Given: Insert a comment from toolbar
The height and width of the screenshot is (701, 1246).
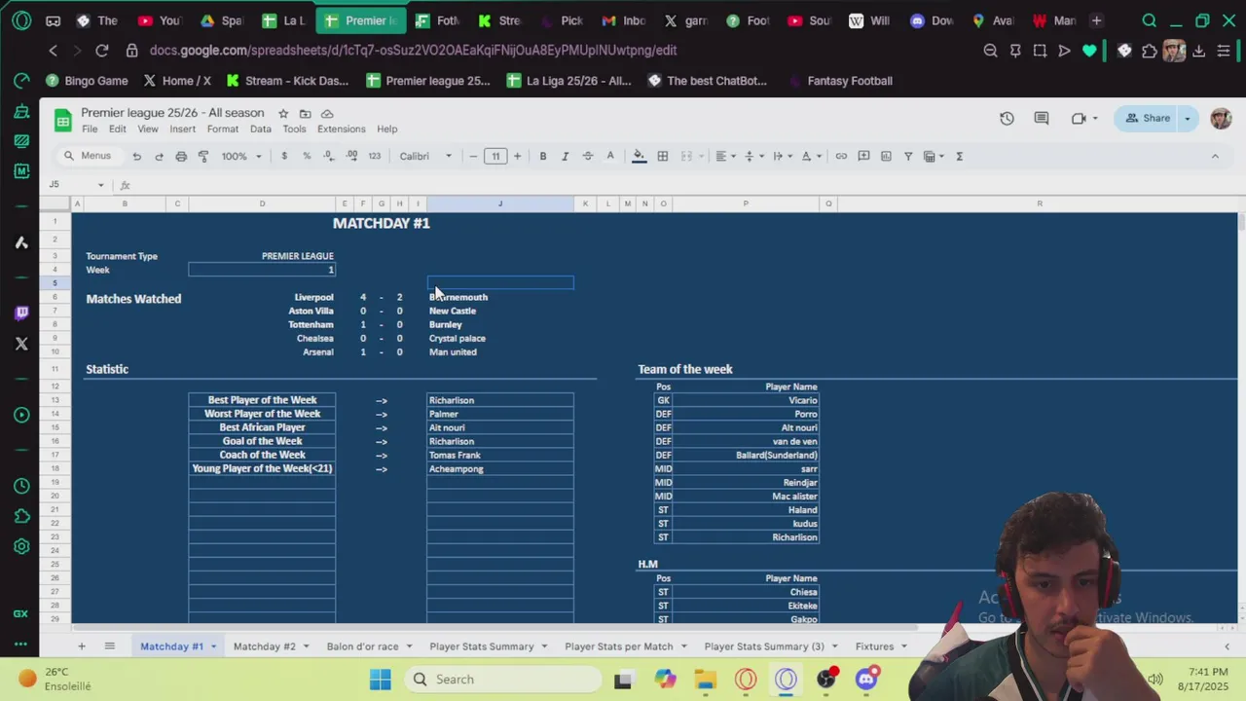Looking at the screenshot, I should pyautogui.click(x=863, y=156).
